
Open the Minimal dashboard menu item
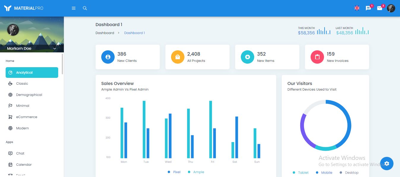tap(32, 106)
